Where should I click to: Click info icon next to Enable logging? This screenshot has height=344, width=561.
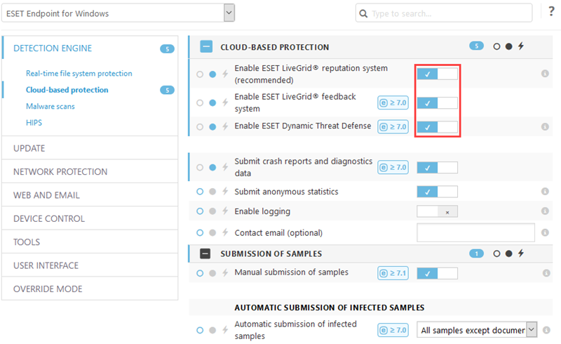tap(545, 211)
